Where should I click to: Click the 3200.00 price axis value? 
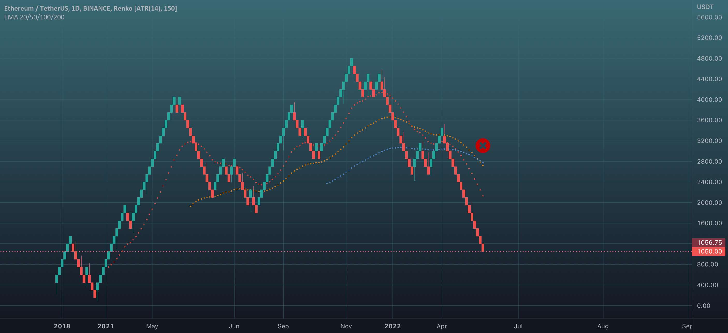coord(709,141)
